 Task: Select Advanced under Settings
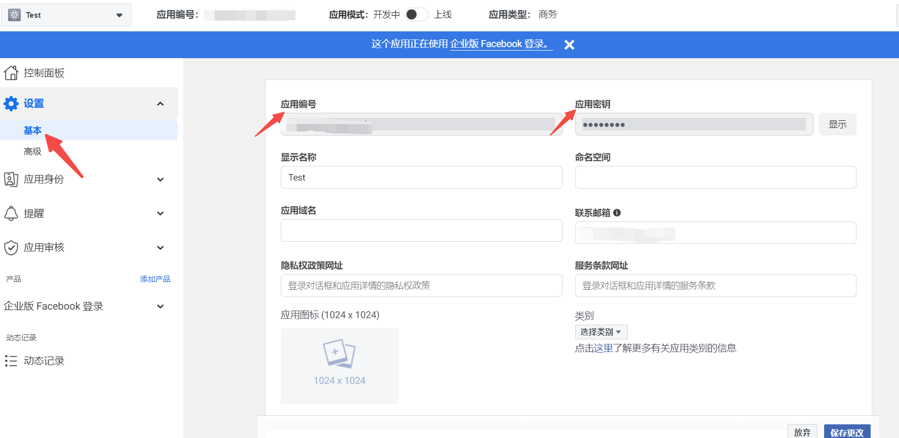pos(33,151)
